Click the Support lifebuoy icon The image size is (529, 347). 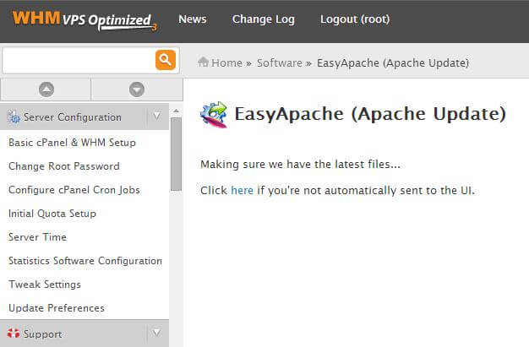coord(14,333)
